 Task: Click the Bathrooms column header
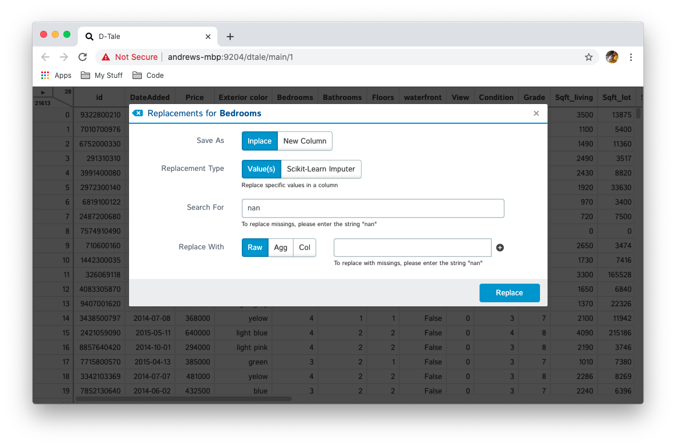tap(342, 98)
